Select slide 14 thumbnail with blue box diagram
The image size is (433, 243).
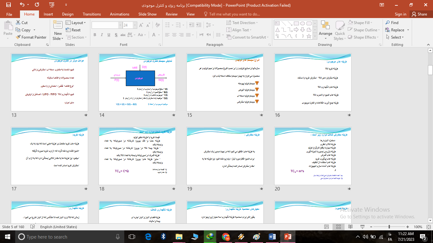(137, 82)
